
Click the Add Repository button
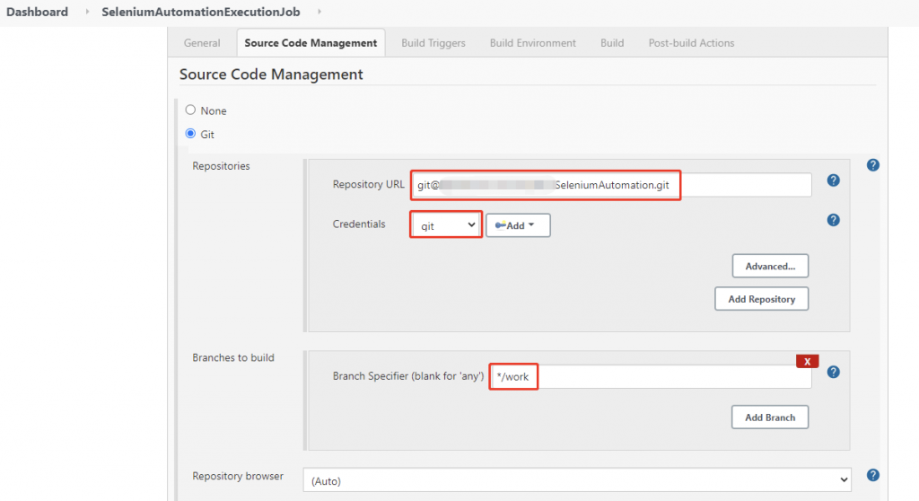coord(761,299)
